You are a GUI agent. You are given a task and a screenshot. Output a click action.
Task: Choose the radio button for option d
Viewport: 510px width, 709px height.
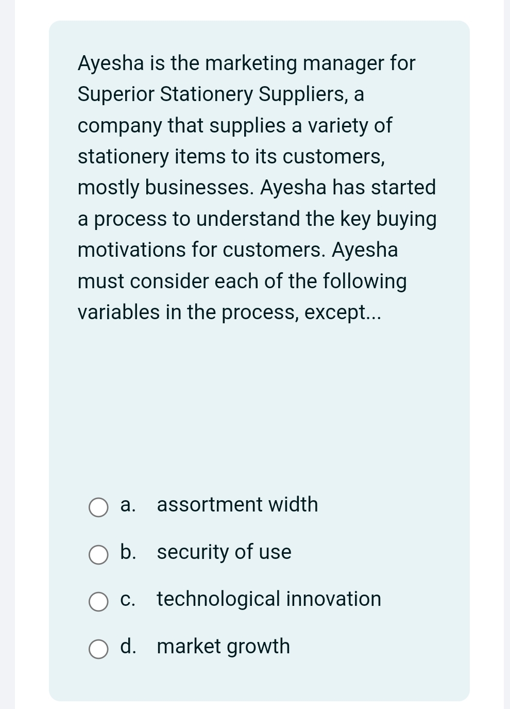(x=98, y=649)
